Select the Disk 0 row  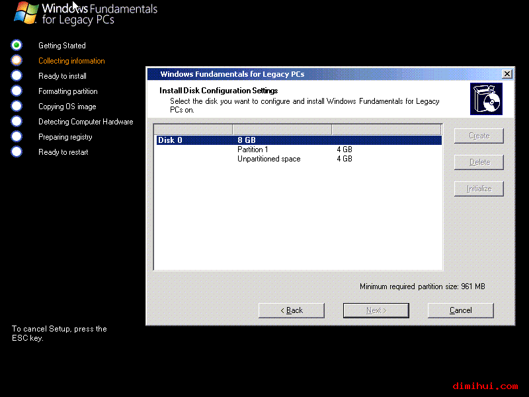(299, 140)
